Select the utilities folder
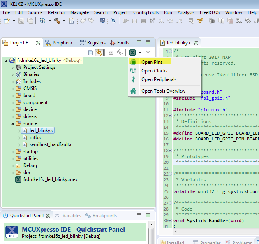This screenshot has height=244, width=259. 31,158
